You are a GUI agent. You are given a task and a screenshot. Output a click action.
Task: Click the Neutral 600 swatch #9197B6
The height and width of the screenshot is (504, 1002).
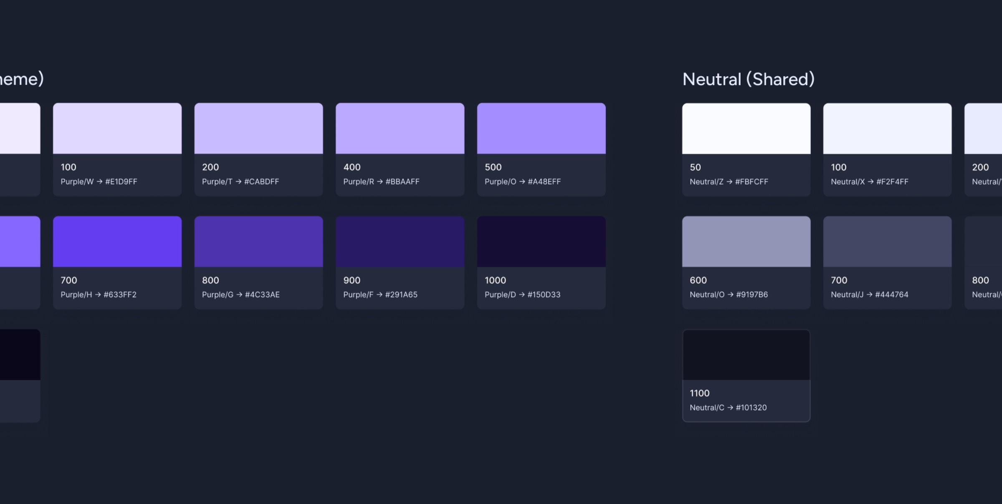[746, 242]
